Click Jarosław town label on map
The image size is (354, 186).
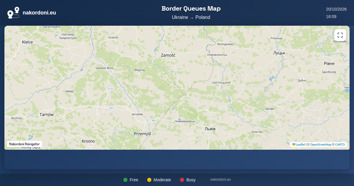[137, 114]
